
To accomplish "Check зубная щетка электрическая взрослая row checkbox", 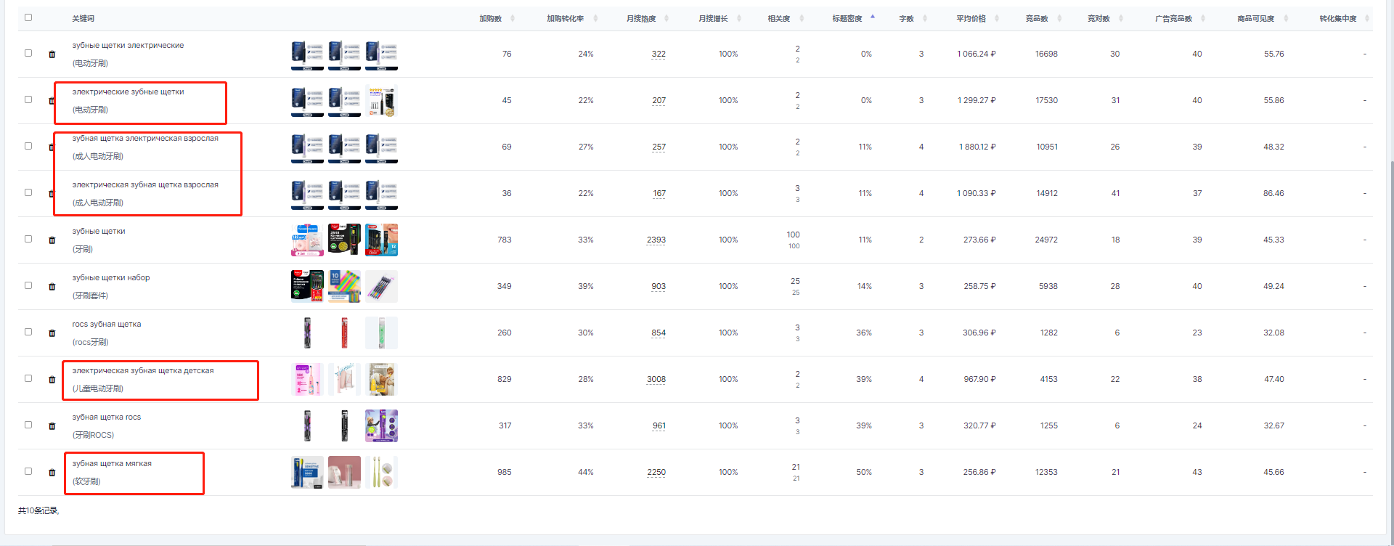I will (x=28, y=146).
